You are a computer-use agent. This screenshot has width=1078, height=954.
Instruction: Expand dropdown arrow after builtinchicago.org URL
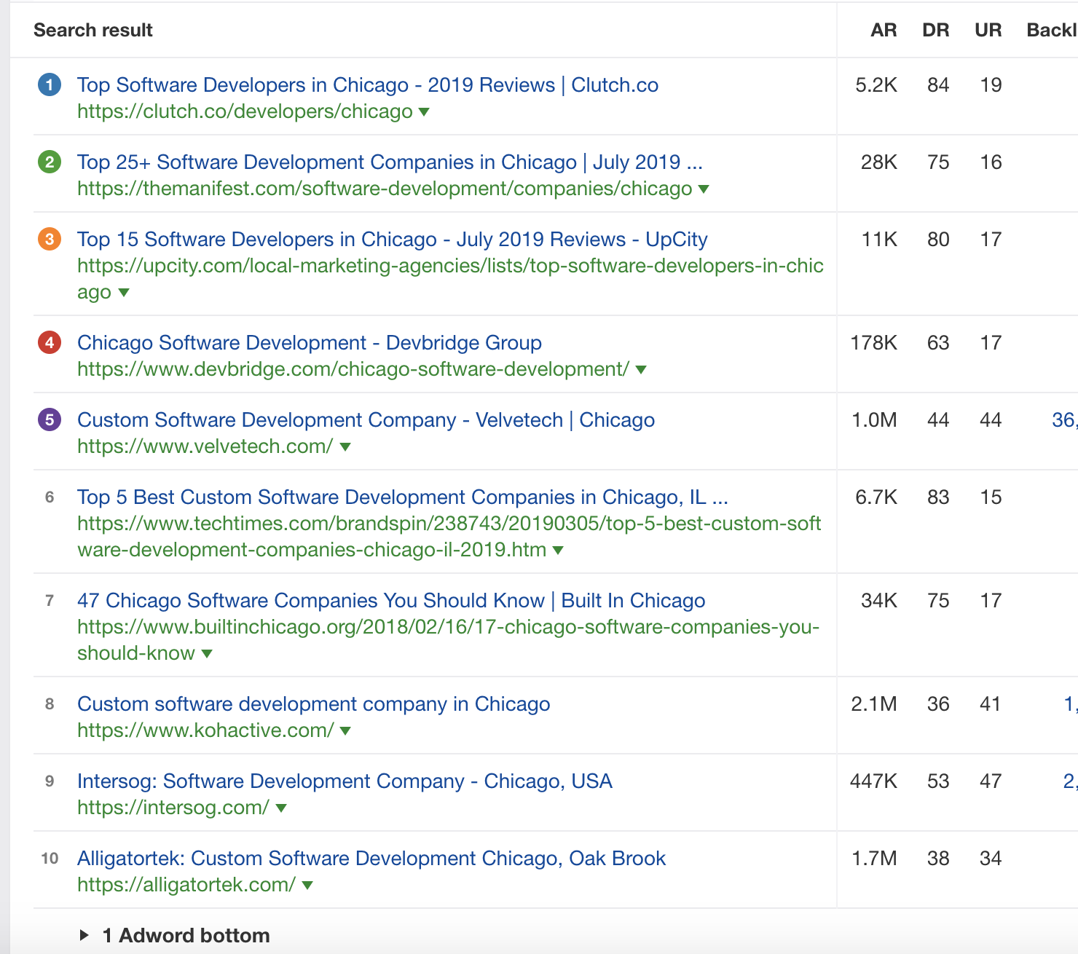click(207, 654)
